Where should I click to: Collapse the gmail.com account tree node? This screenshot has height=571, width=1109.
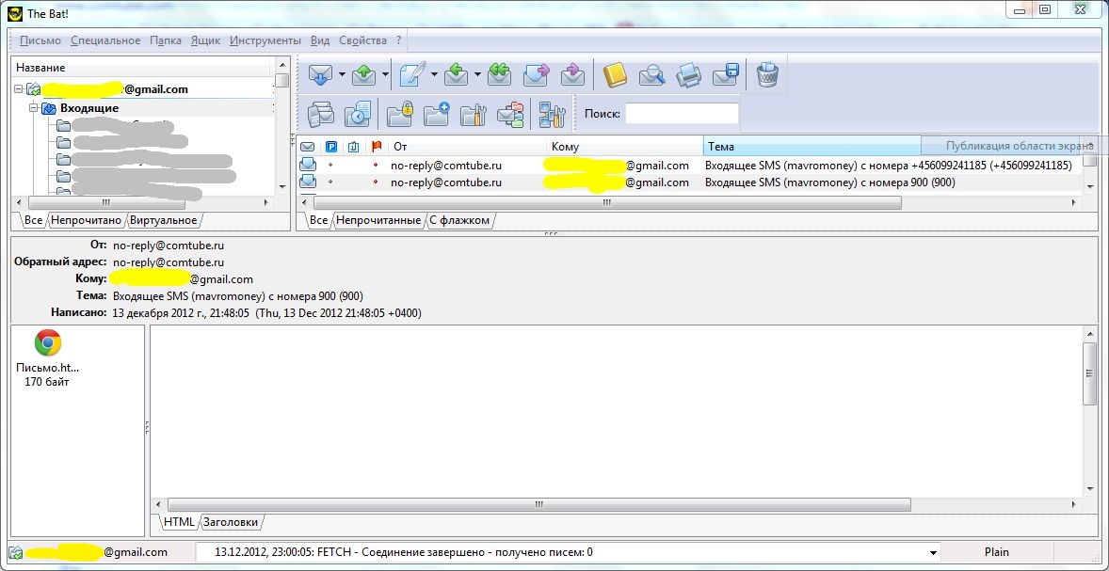click(x=19, y=89)
